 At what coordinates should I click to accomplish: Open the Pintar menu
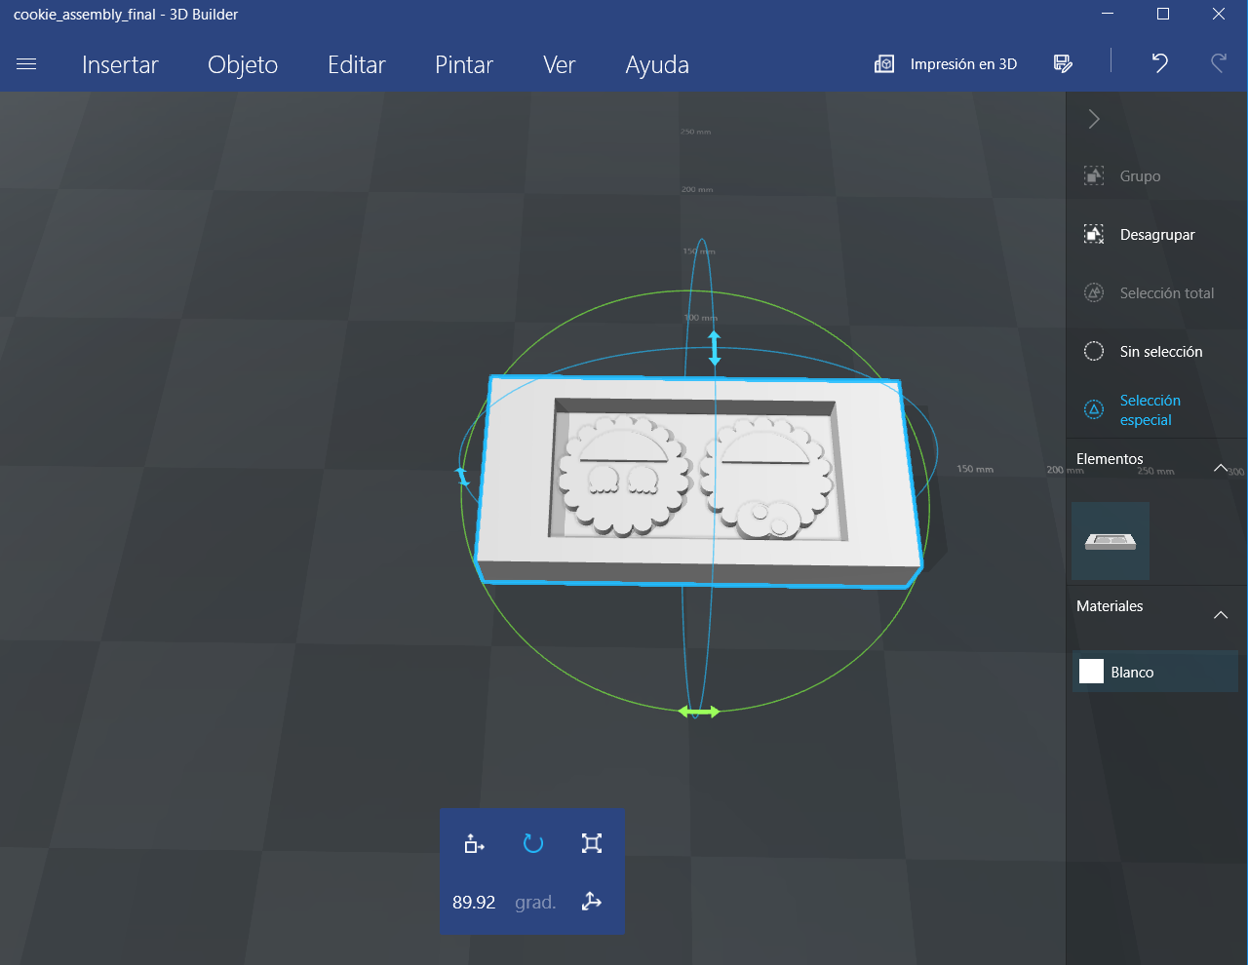[464, 64]
